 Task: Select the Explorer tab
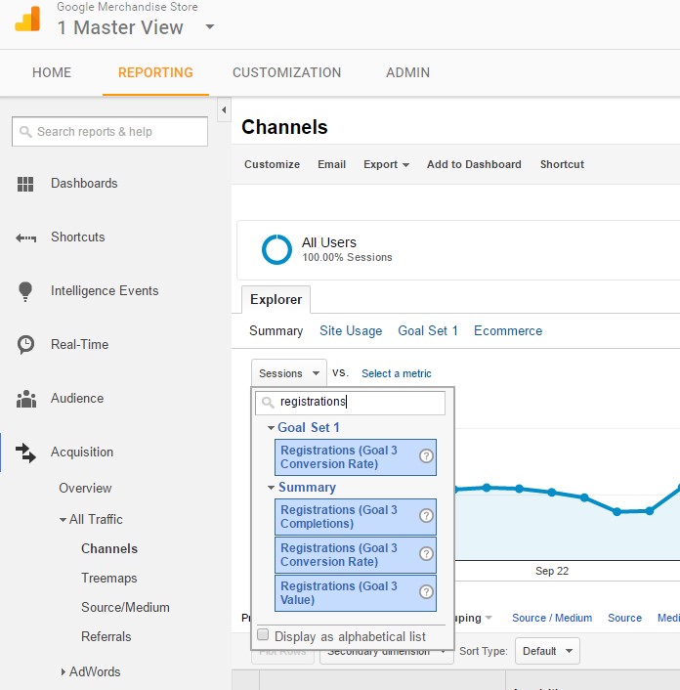pyautogui.click(x=276, y=300)
